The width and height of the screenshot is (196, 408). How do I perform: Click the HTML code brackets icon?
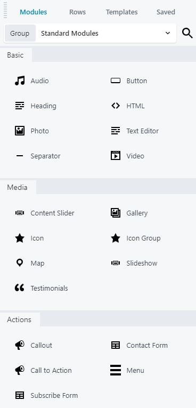click(x=116, y=106)
